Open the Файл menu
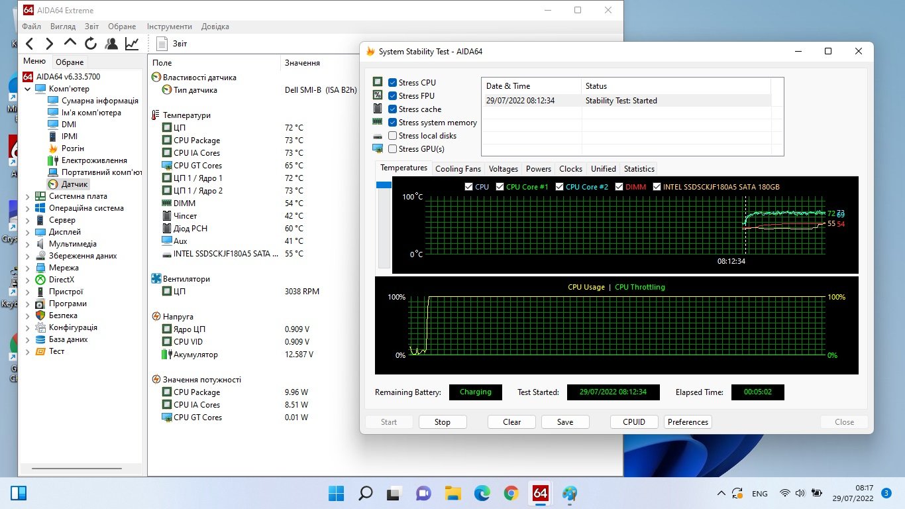905x509 pixels. pyautogui.click(x=31, y=27)
